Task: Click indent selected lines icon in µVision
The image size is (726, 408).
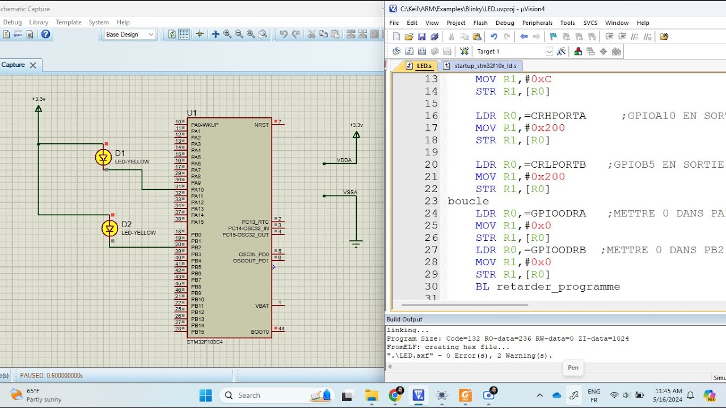Action: tap(609, 37)
